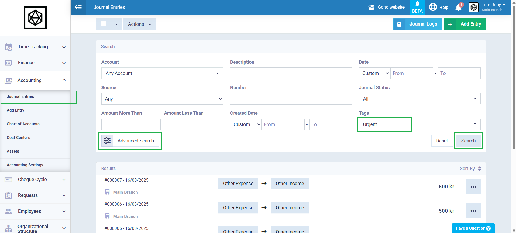
Task: Collapse the Accounting menu
Action: tap(64, 80)
